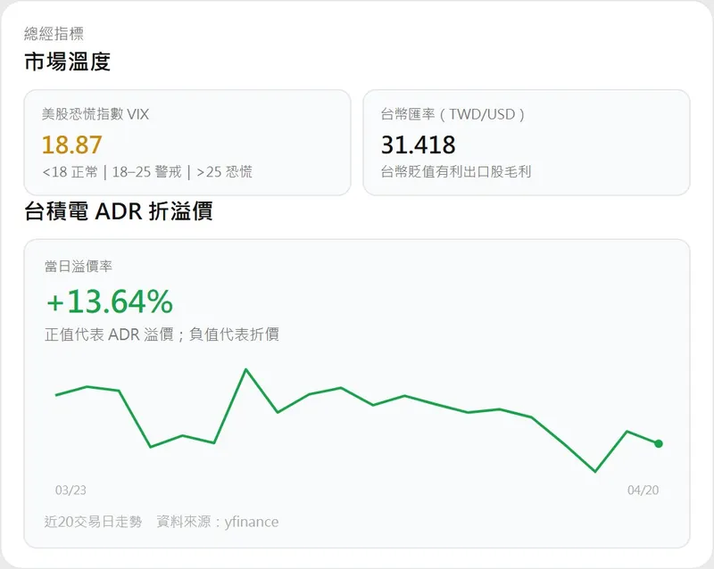
Task: Click the premium value +13.64%
Action: point(110,301)
